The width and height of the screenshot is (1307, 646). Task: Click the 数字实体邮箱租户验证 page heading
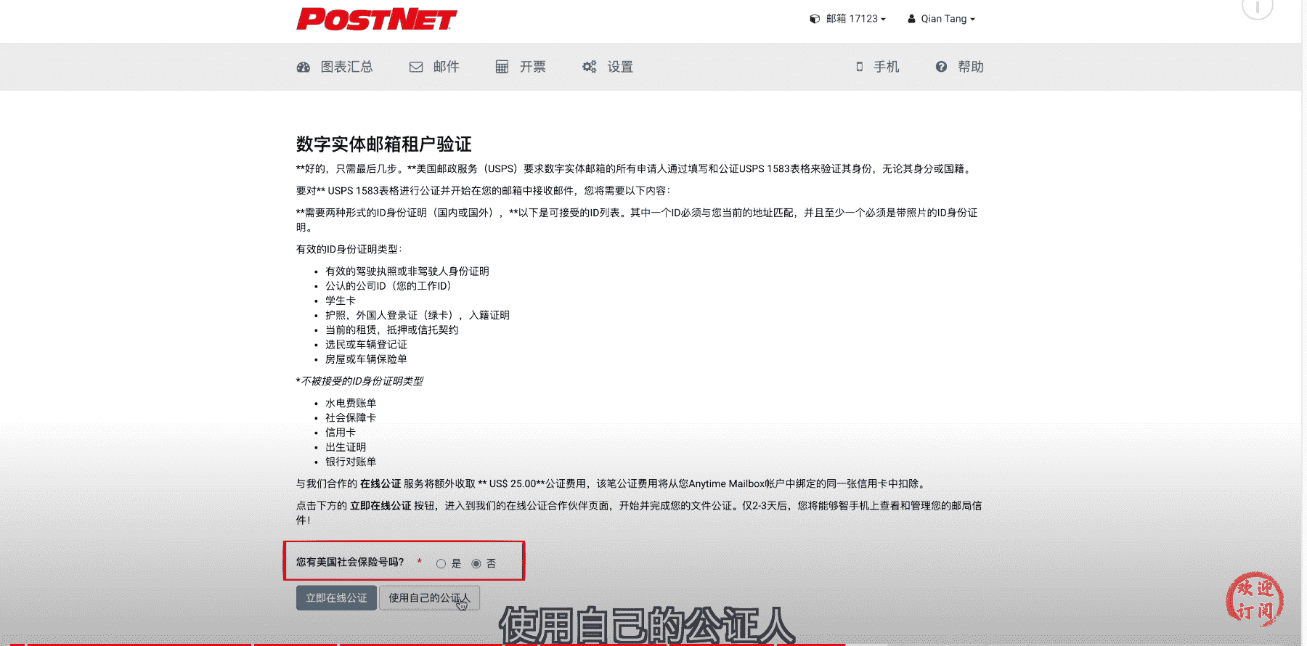coord(383,144)
